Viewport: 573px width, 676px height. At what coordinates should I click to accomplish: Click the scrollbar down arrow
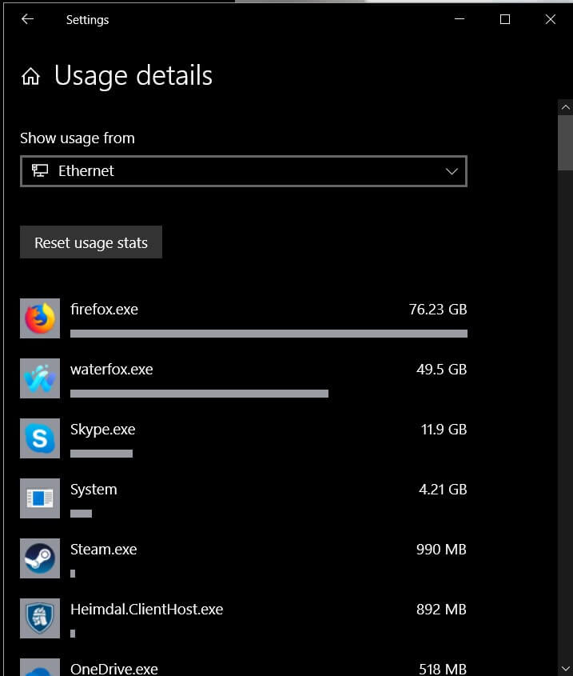coord(565,669)
